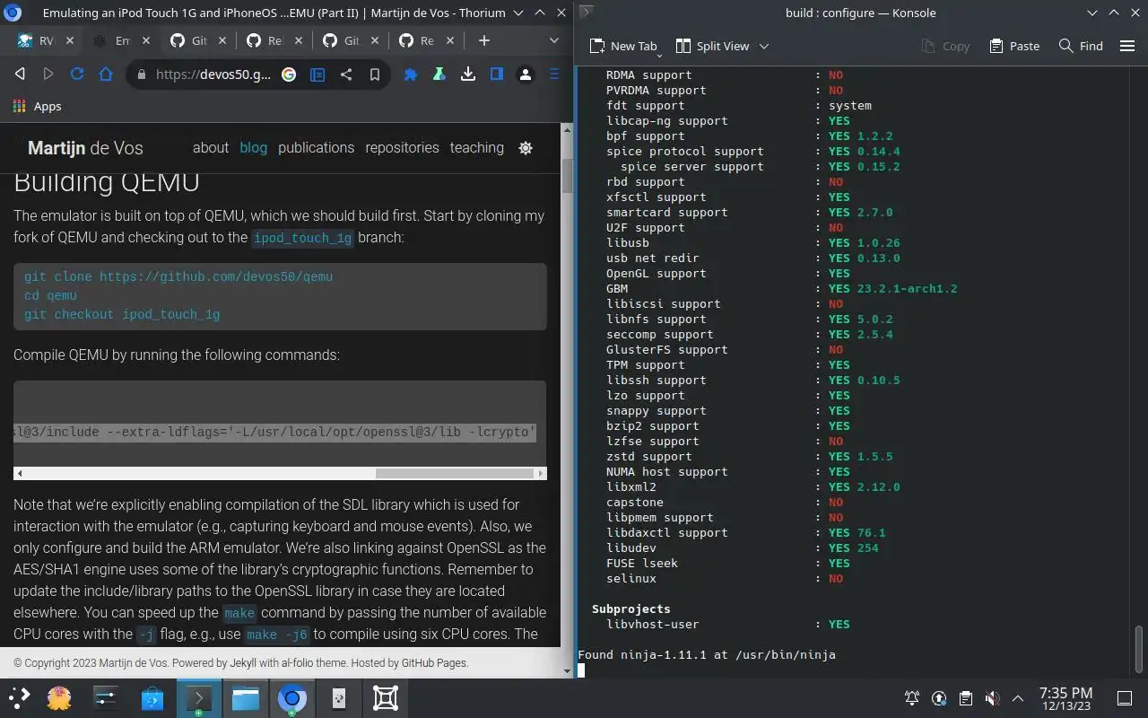Switch to Thorium via taskbar
Screen dimensions: 1148x718
click(x=291, y=698)
